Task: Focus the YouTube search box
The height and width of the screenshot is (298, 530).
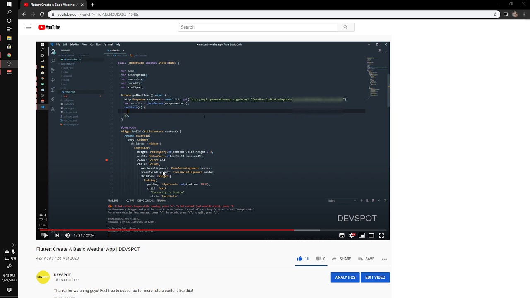Action: pyautogui.click(x=258, y=27)
